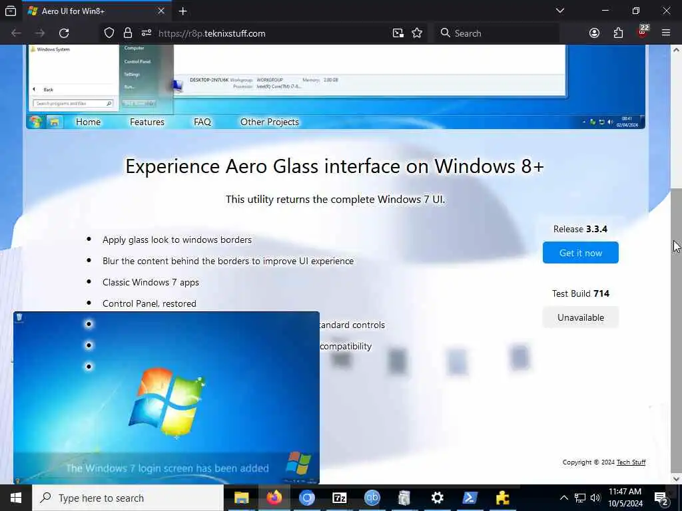Click the Firefox View icon

(11, 11)
